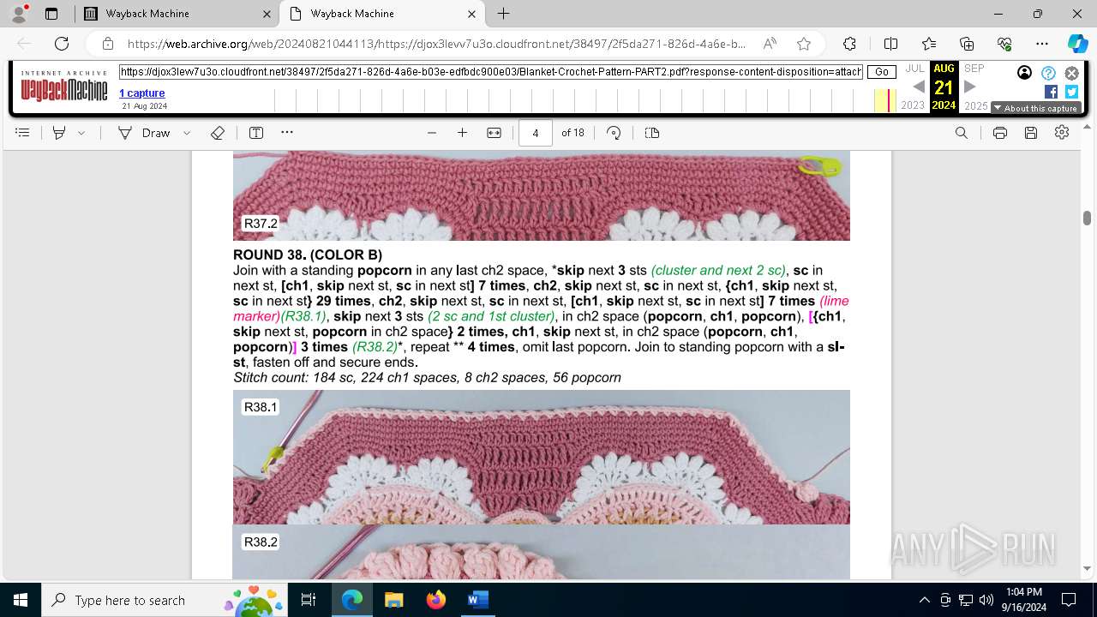Open more PDF toolbar options

pos(287,133)
